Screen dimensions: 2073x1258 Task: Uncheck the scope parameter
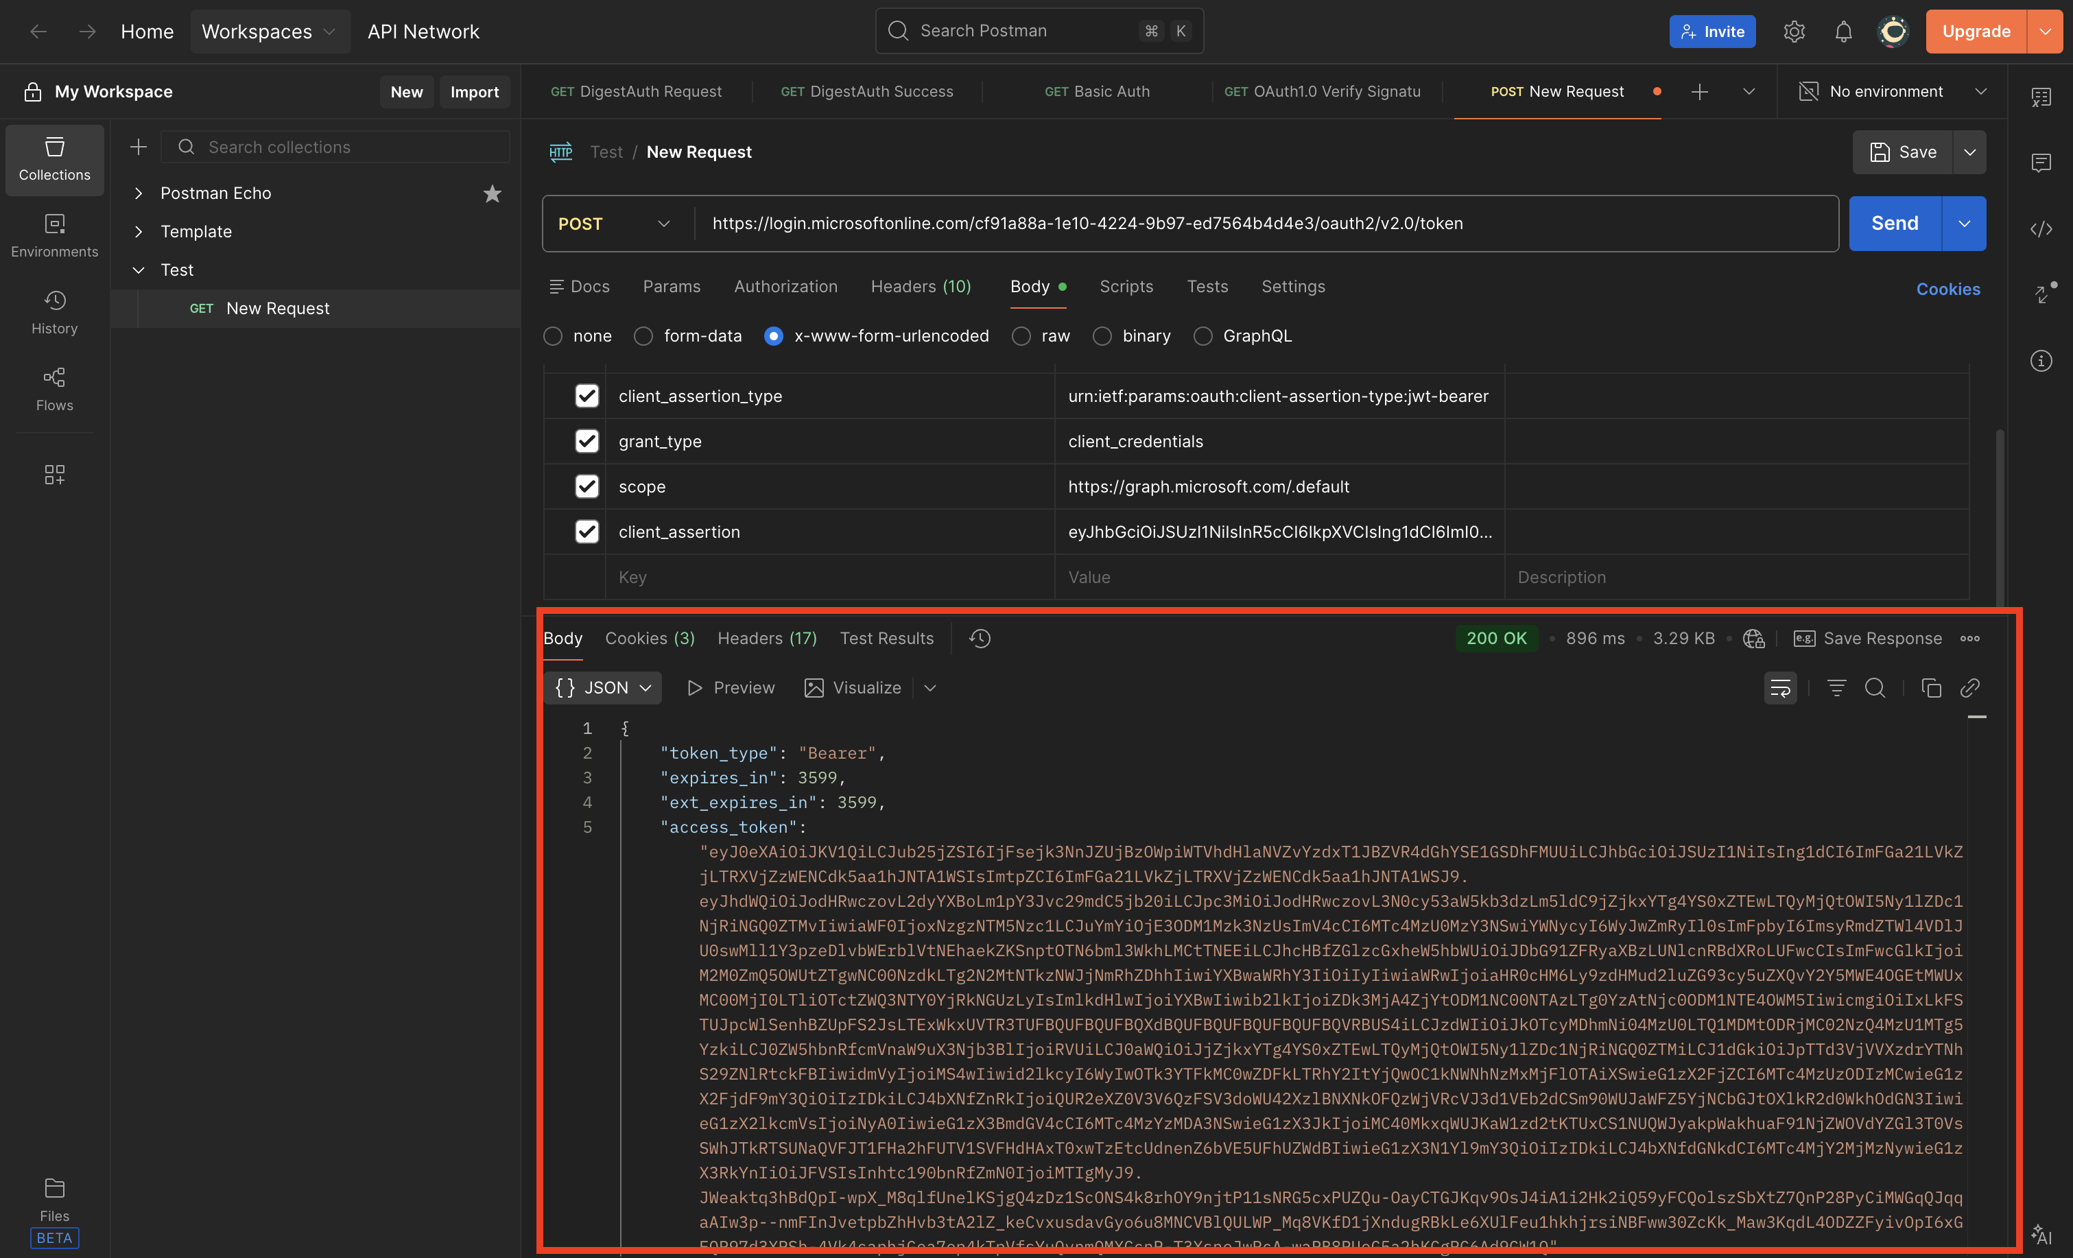(x=587, y=486)
